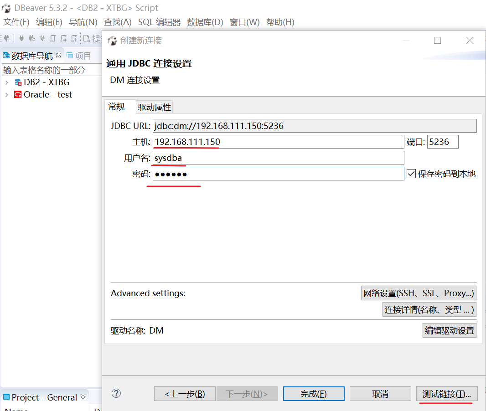The width and height of the screenshot is (486, 411).
Task: Expand the Oracle - test tree node
Action: coord(7,95)
